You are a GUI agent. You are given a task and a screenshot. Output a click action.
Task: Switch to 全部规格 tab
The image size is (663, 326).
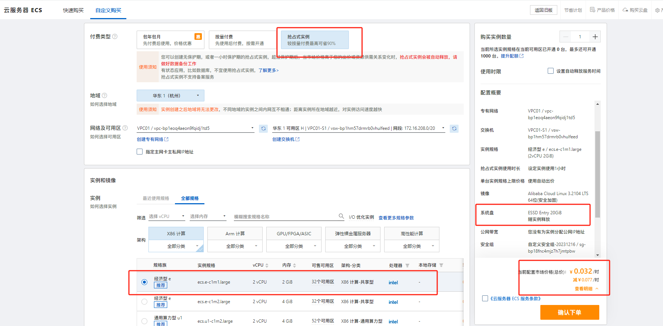[x=190, y=198]
